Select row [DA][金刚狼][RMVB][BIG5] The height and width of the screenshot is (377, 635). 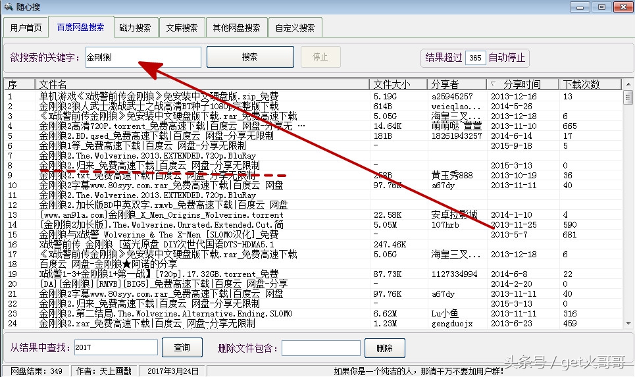click(313, 284)
